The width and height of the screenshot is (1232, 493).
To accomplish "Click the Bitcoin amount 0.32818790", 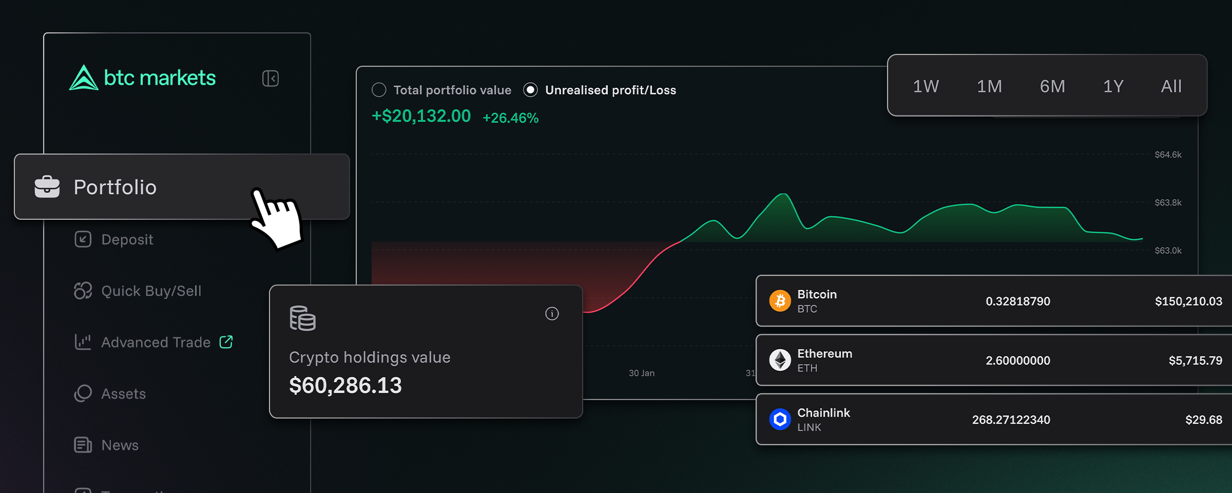I will pyautogui.click(x=1018, y=301).
